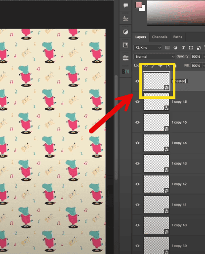Viewport: 205px width, 254px height.
Task: Click the 1 copy 43 layer thumbnail
Action: pyautogui.click(x=156, y=164)
